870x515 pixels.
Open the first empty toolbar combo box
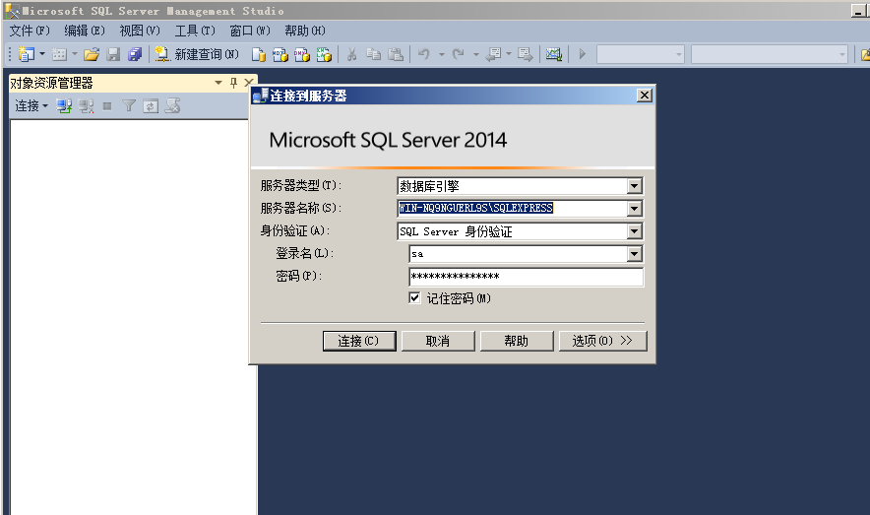click(x=641, y=54)
